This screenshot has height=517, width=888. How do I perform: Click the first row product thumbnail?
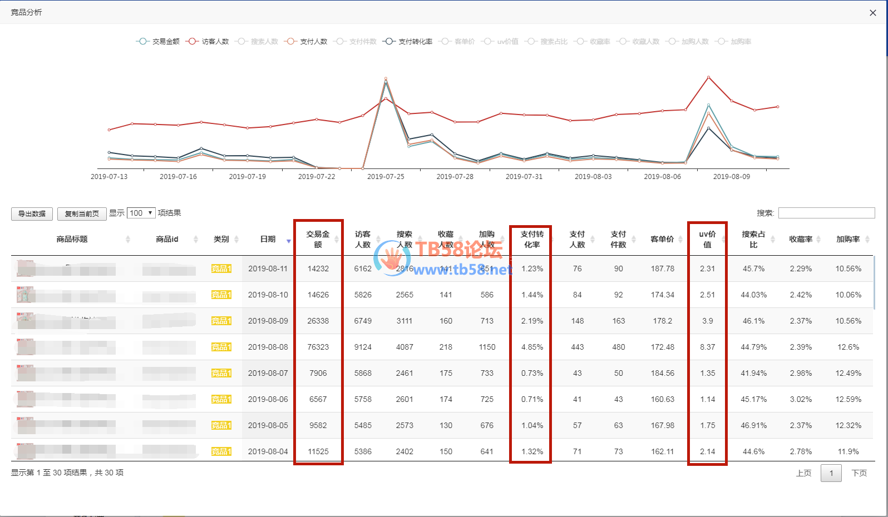point(26,269)
